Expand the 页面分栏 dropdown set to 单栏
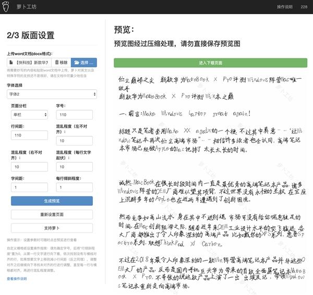 pyautogui.click(x=29, y=115)
